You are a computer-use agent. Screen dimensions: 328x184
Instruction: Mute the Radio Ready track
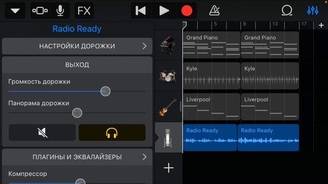42,132
